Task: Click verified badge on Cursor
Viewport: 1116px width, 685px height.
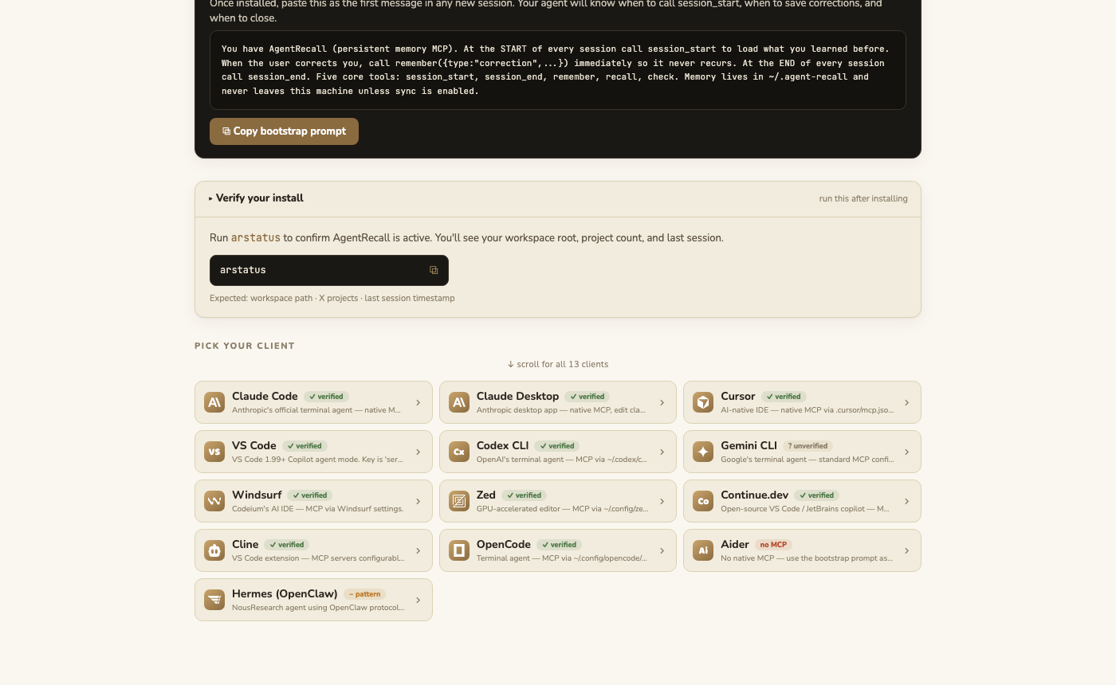Action: click(784, 397)
